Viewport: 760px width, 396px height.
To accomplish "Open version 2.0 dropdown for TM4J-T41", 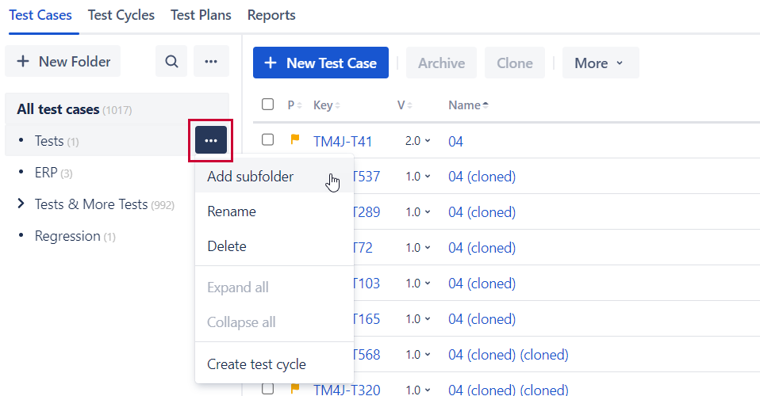I will (x=418, y=141).
